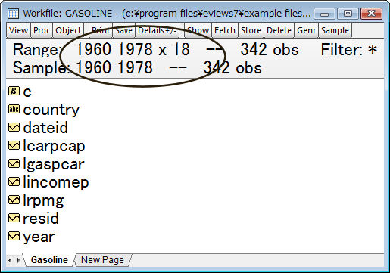Select the object named c
Viewport: 390px width, 273px height.
click(27, 92)
